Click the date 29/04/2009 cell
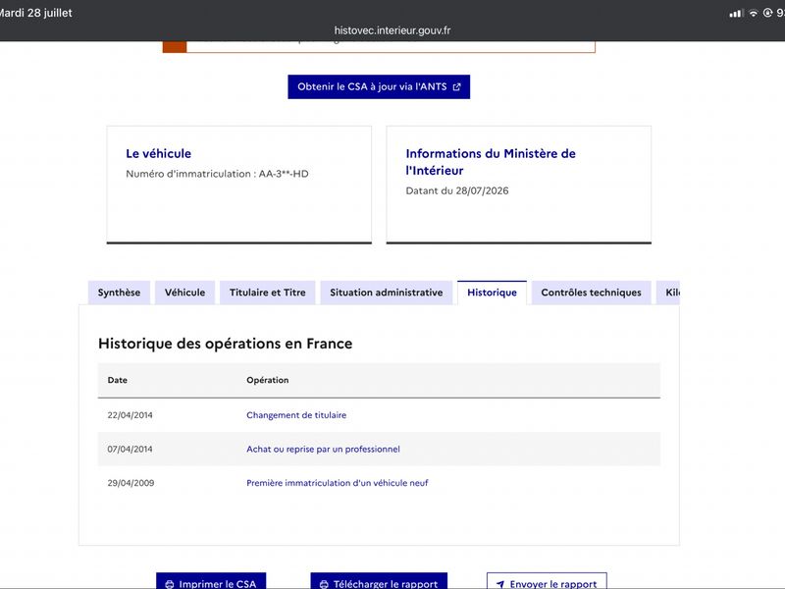Viewport: 785px width, 589px height. click(131, 483)
